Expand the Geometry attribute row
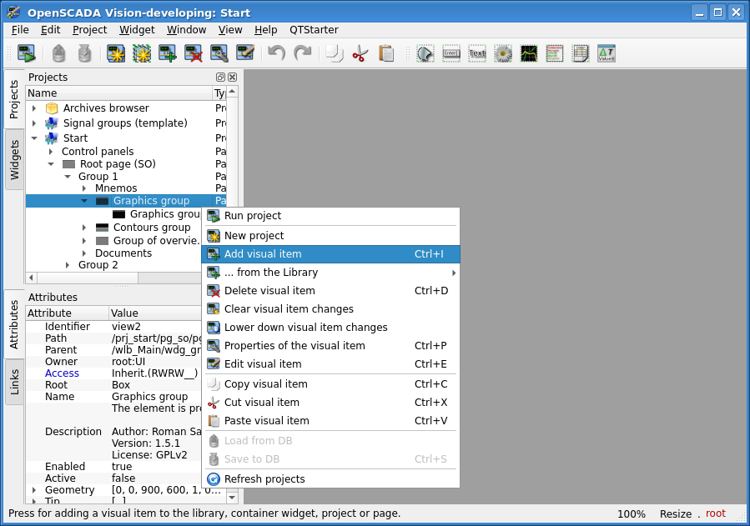This screenshot has width=750, height=526. (34, 490)
